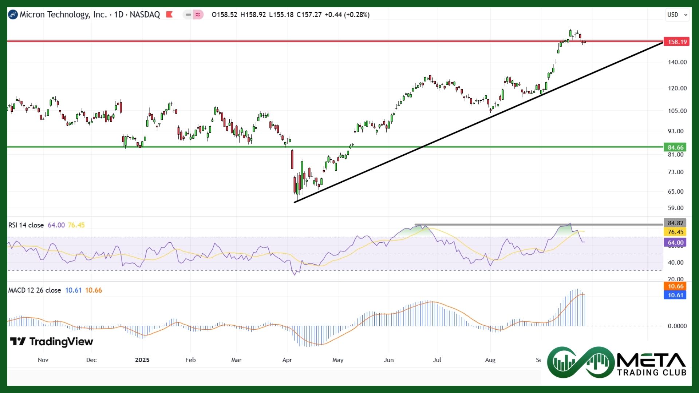Click the orange 10.66 MACD signal label
The image size is (699, 393).
(675, 286)
